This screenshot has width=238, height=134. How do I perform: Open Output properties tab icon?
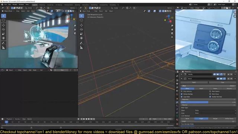click(177, 84)
